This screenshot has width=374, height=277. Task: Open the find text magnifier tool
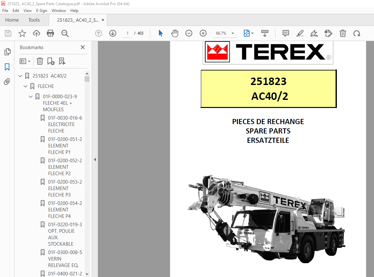click(65, 33)
